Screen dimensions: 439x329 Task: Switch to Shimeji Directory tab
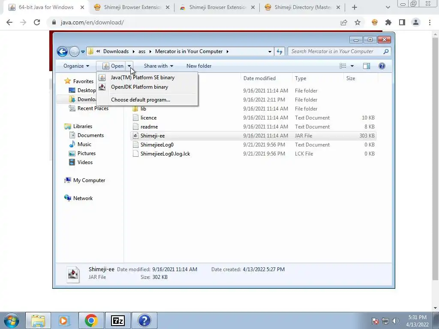tap(302, 7)
